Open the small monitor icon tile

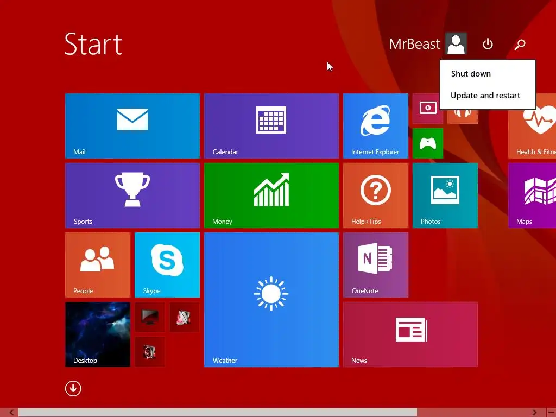pos(150,317)
